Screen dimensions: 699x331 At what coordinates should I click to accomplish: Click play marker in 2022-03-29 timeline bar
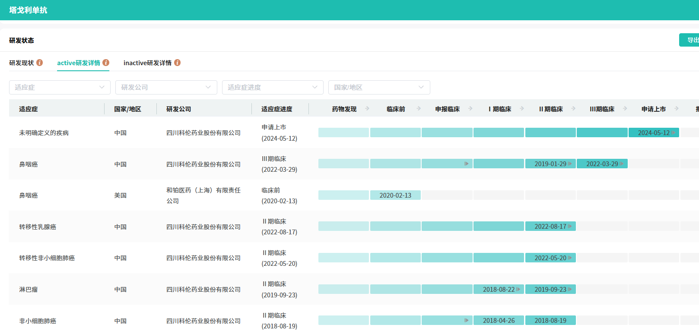622,164
